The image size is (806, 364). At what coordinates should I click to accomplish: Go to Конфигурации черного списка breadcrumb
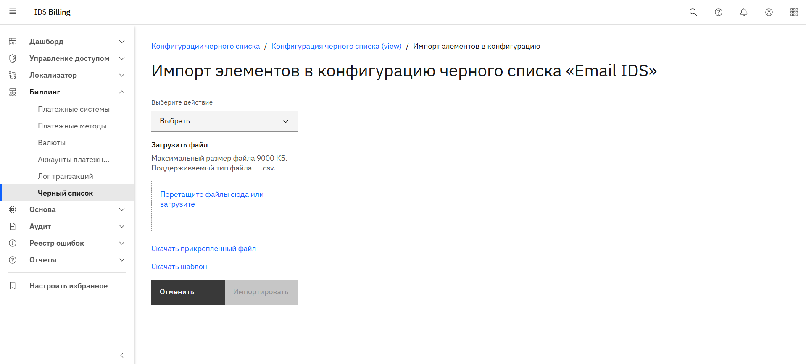[x=205, y=46]
